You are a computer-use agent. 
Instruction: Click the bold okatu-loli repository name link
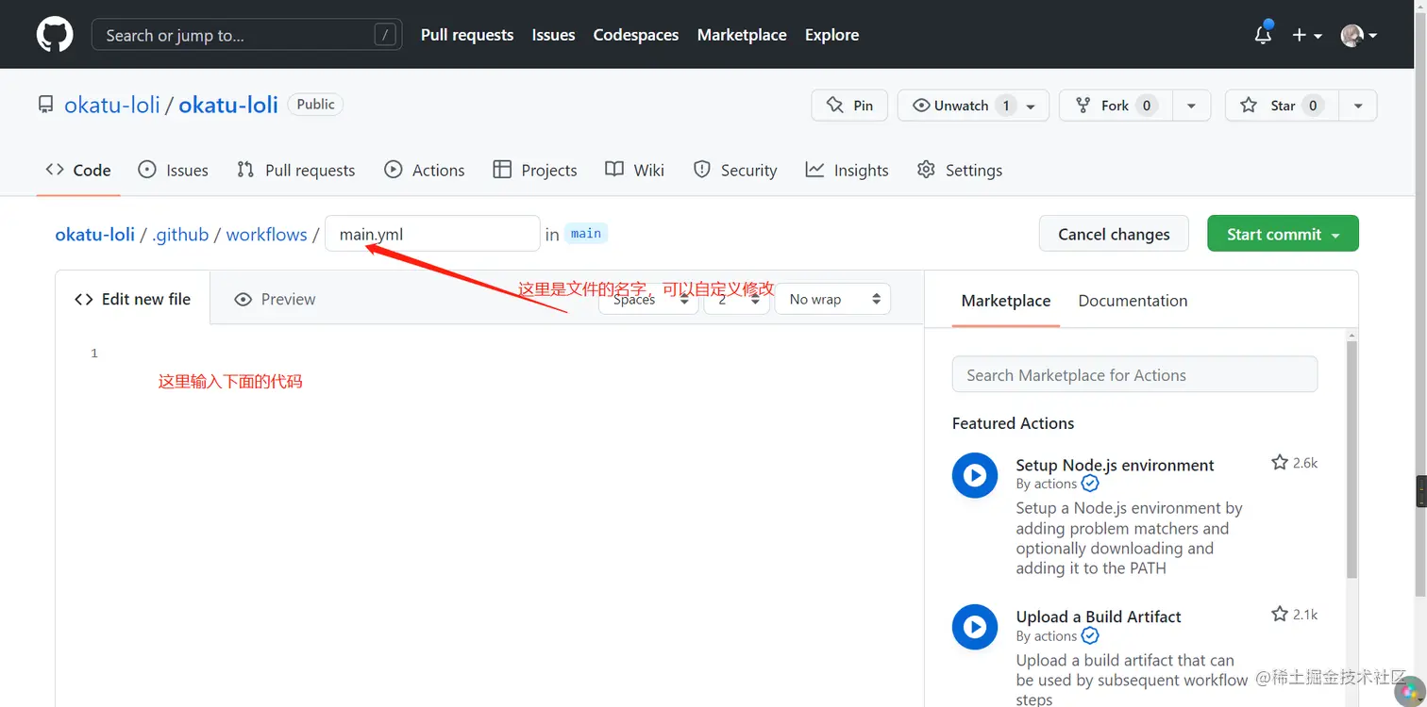(228, 105)
